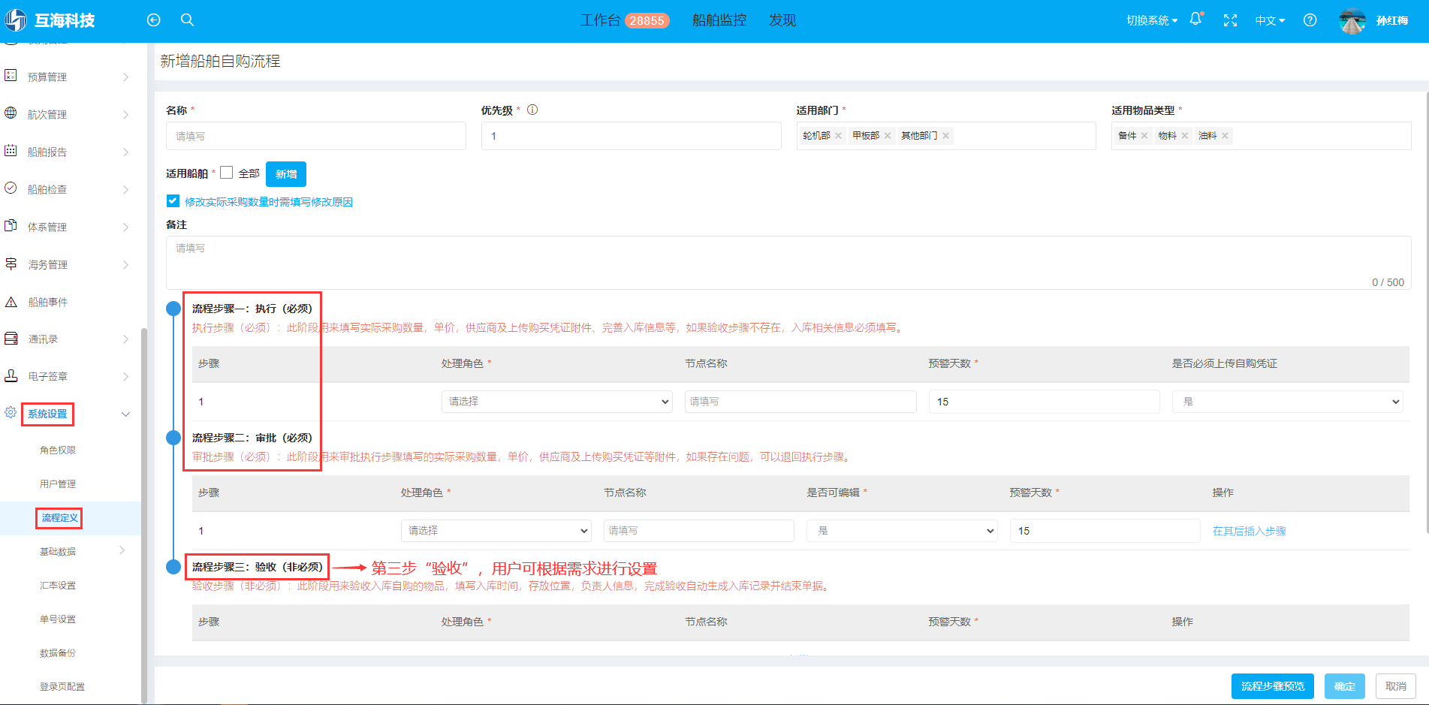Click the 船舶报告 calendar icon
The width and height of the screenshot is (1429, 705).
point(11,150)
